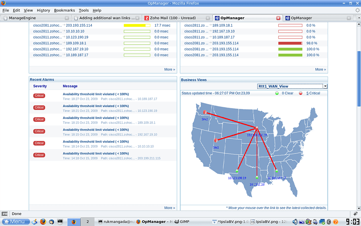Switch to the ManageEngine tab
The height and width of the screenshot is (226, 361).
tap(36, 18)
